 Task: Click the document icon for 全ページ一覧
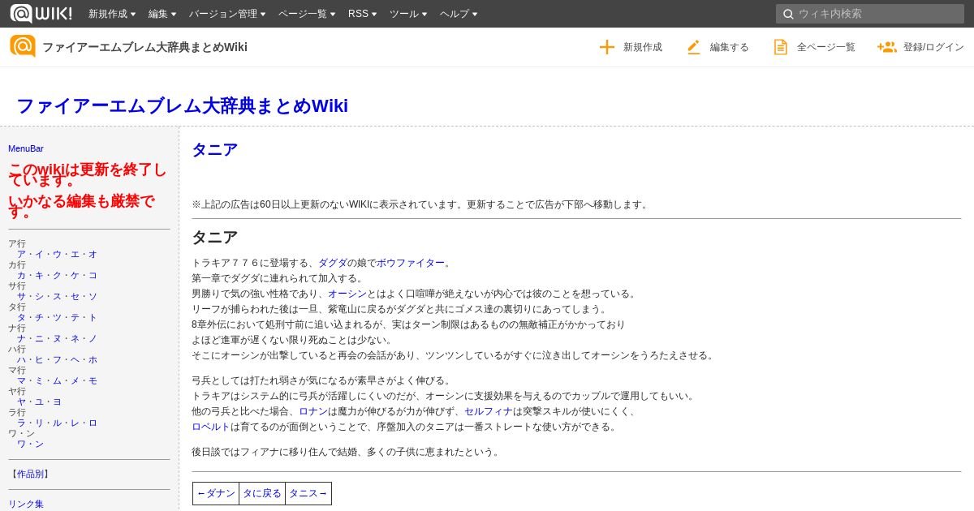click(780, 47)
